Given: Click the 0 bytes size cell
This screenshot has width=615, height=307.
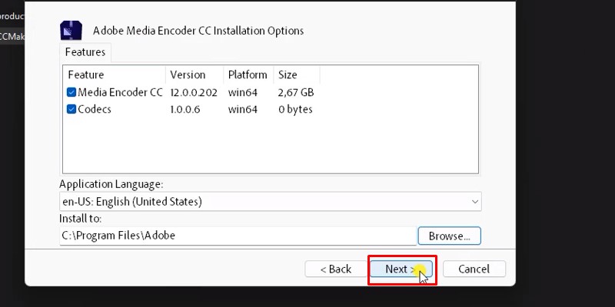Looking at the screenshot, I should coord(295,110).
